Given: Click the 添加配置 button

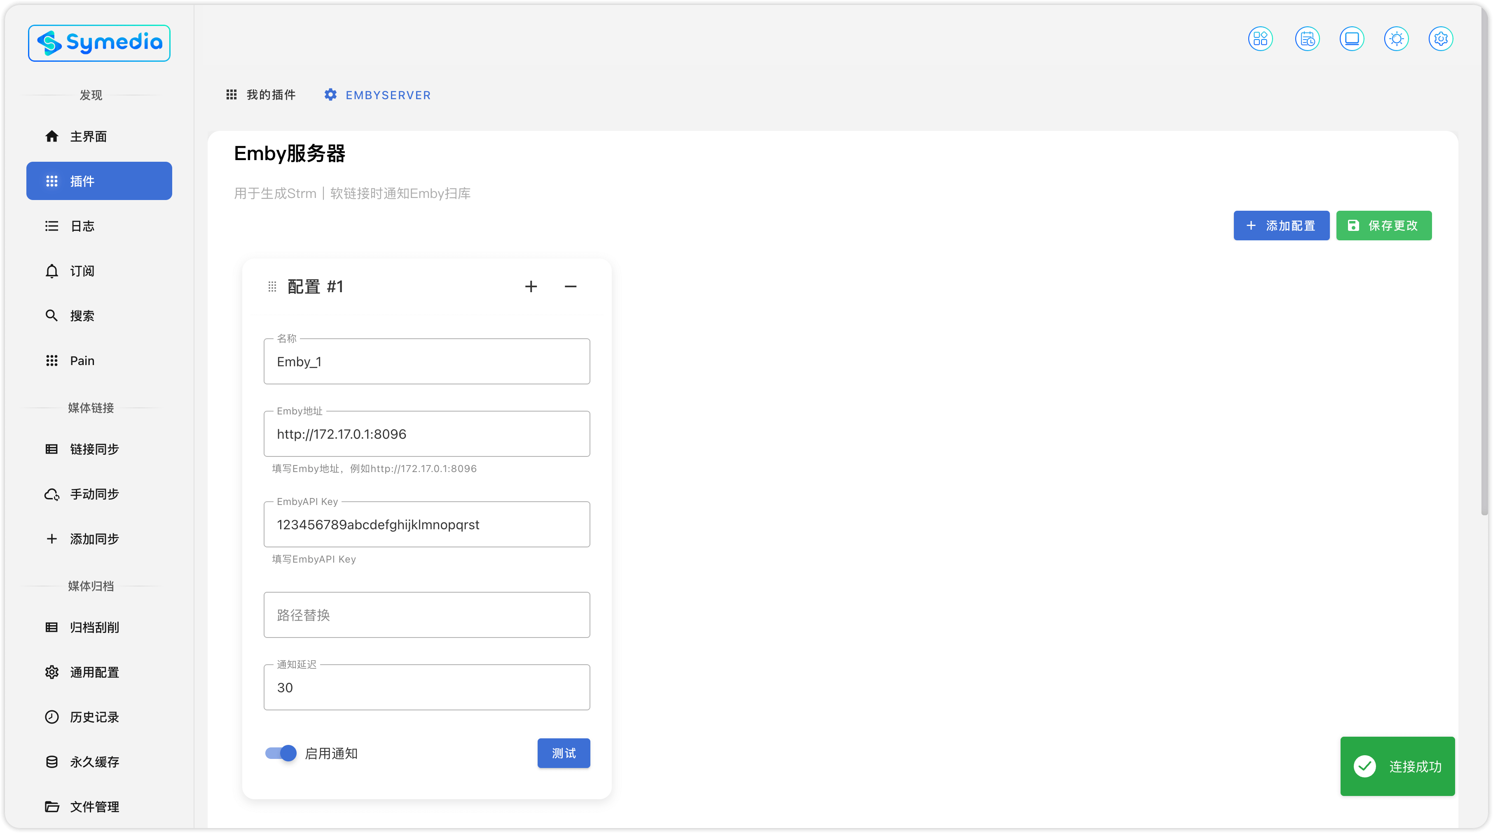Looking at the screenshot, I should 1281,226.
